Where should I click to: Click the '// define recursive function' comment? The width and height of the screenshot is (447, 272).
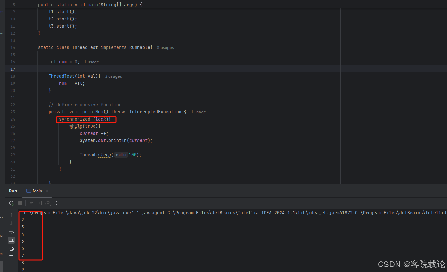[85, 105]
